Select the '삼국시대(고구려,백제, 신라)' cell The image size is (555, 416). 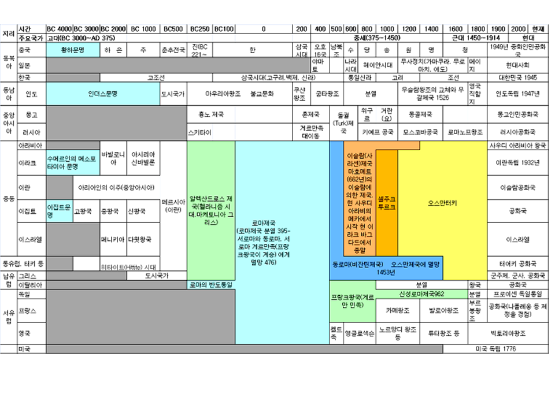[x=279, y=77]
